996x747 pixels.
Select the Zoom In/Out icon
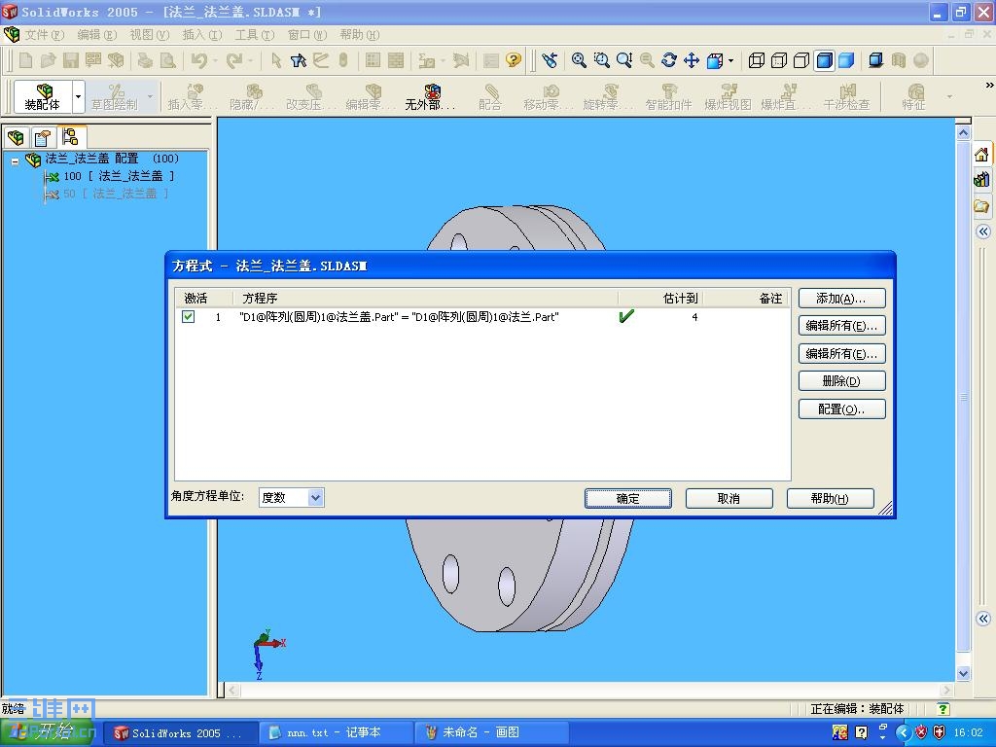[624, 60]
